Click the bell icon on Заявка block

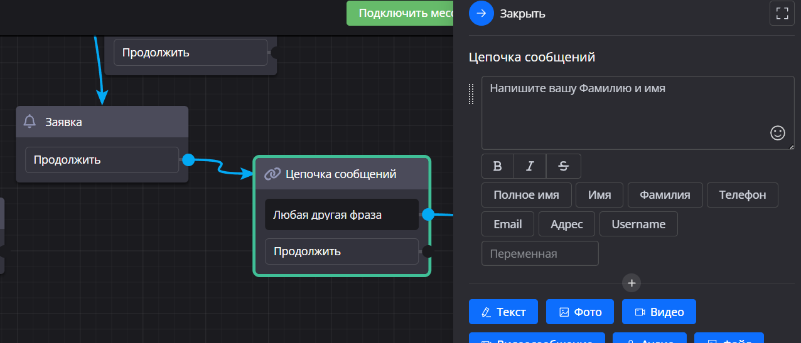[x=30, y=122]
